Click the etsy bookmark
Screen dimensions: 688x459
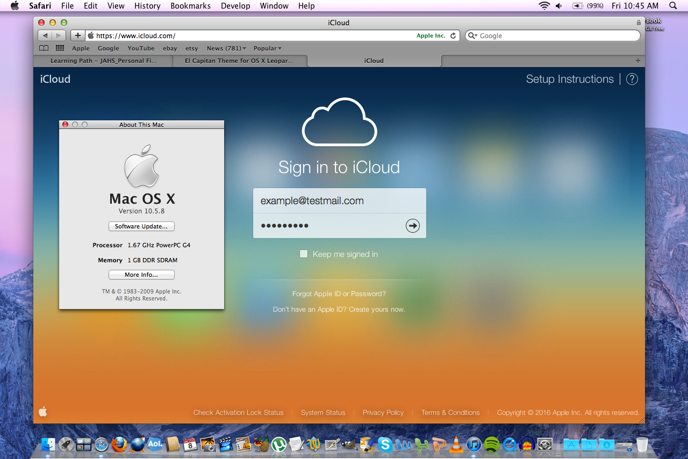pyautogui.click(x=192, y=48)
